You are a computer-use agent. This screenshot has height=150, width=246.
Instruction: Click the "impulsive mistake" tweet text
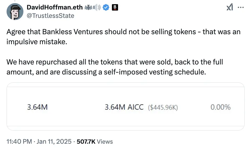pos(37,42)
